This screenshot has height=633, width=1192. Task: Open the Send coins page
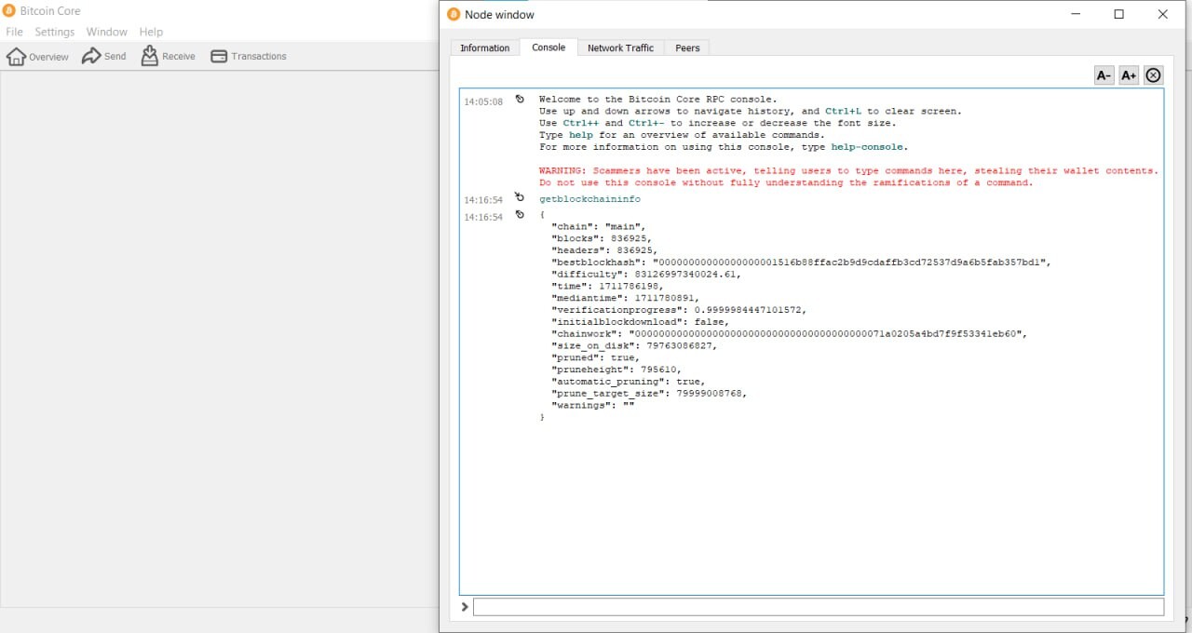pos(103,57)
